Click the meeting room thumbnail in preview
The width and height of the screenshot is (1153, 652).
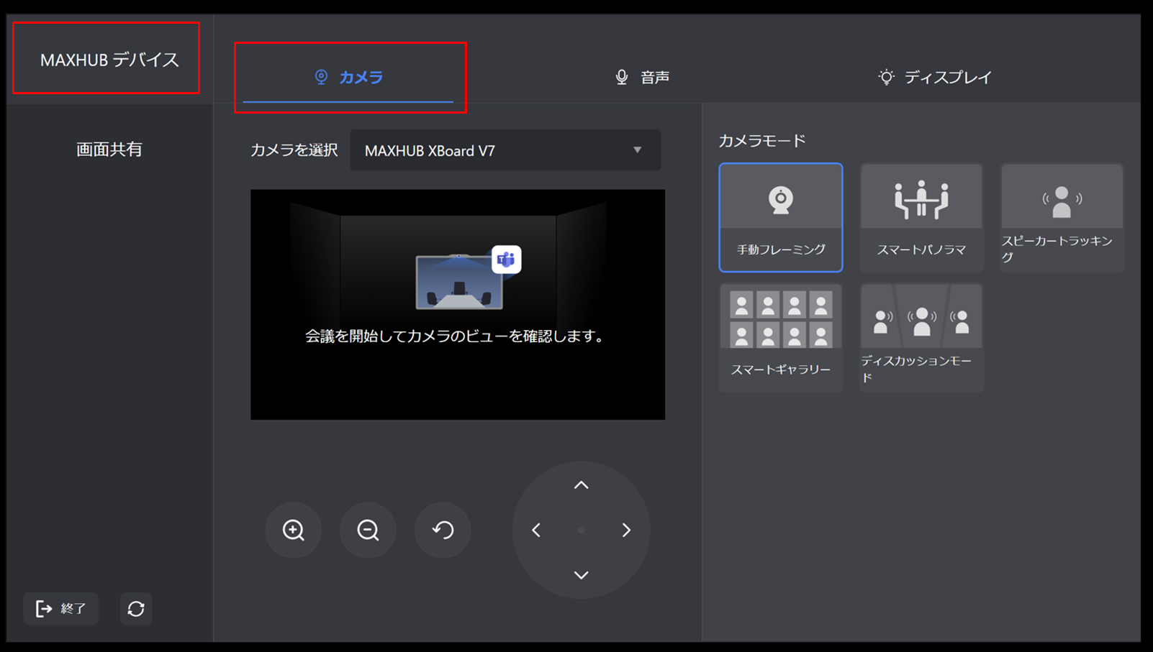pyautogui.click(x=459, y=283)
